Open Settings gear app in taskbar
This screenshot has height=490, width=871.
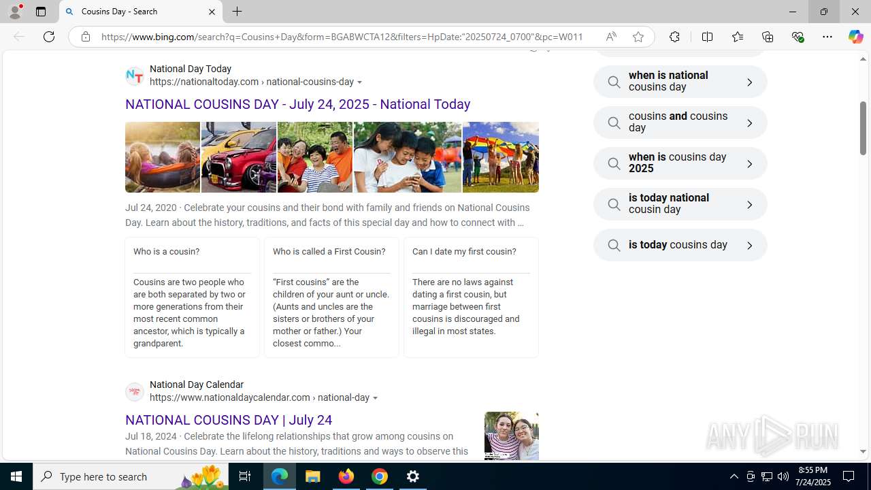tap(413, 476)
